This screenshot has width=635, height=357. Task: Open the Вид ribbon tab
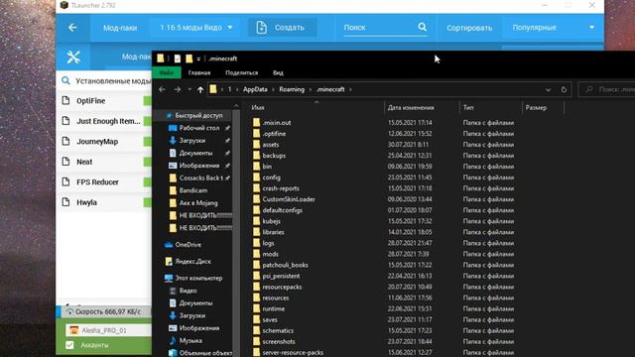[278, 72]
